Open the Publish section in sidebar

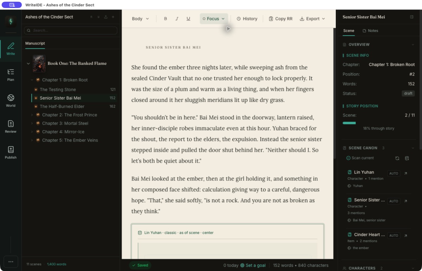11,153
